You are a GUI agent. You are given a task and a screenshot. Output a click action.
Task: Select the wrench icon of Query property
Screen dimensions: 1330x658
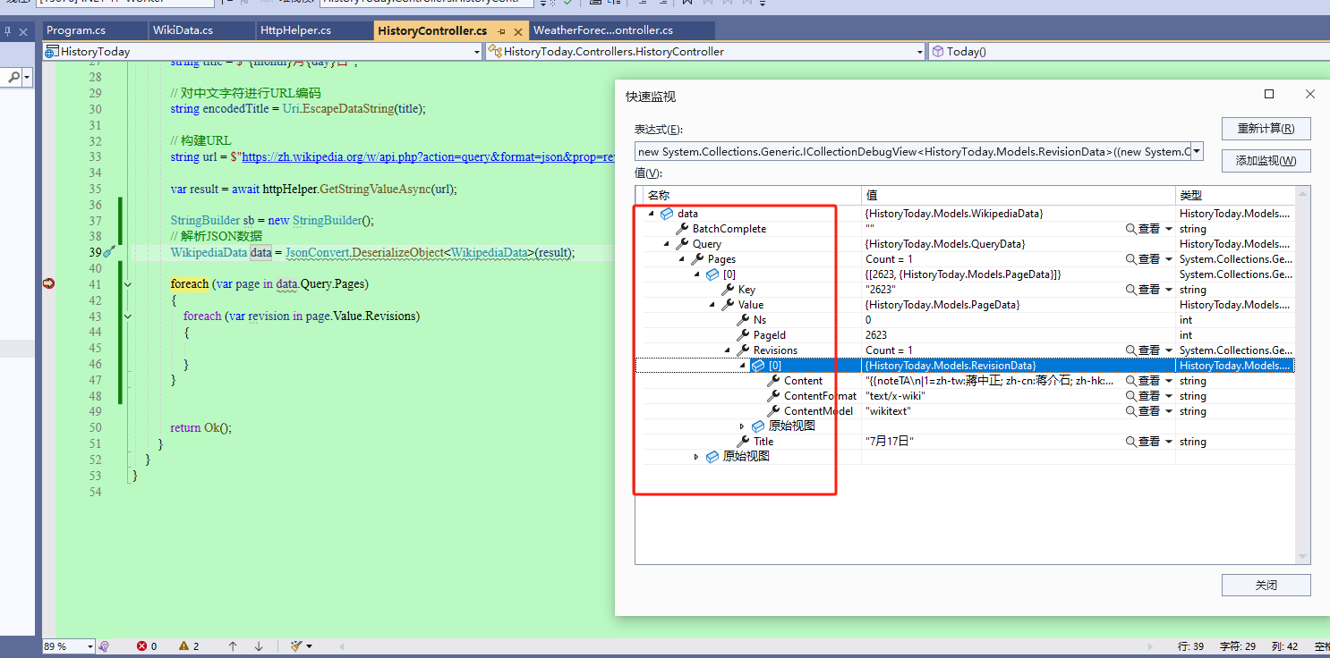pyautogui.click(x=682, y=244)
